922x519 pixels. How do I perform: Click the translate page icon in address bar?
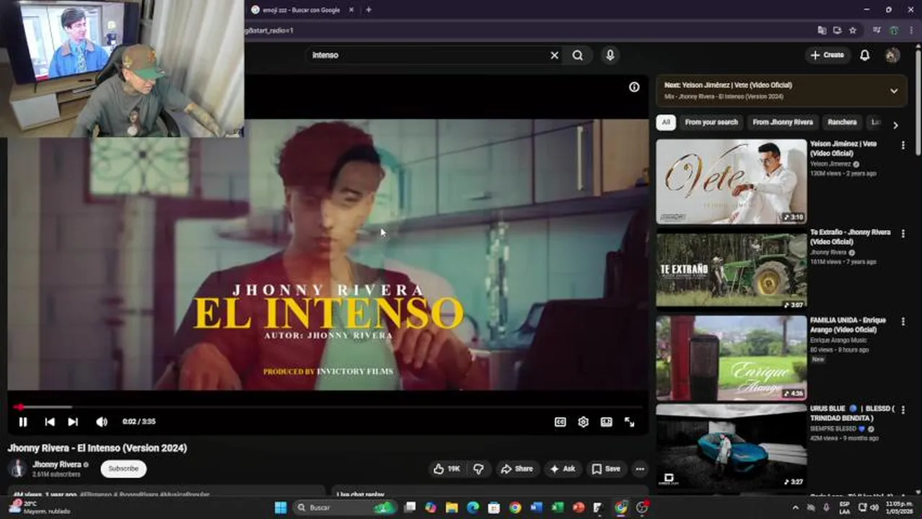click(x=822, y=30)
